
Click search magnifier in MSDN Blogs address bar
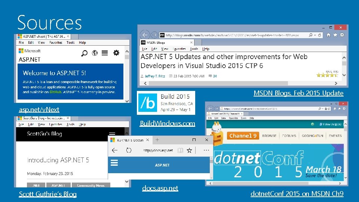310,35
